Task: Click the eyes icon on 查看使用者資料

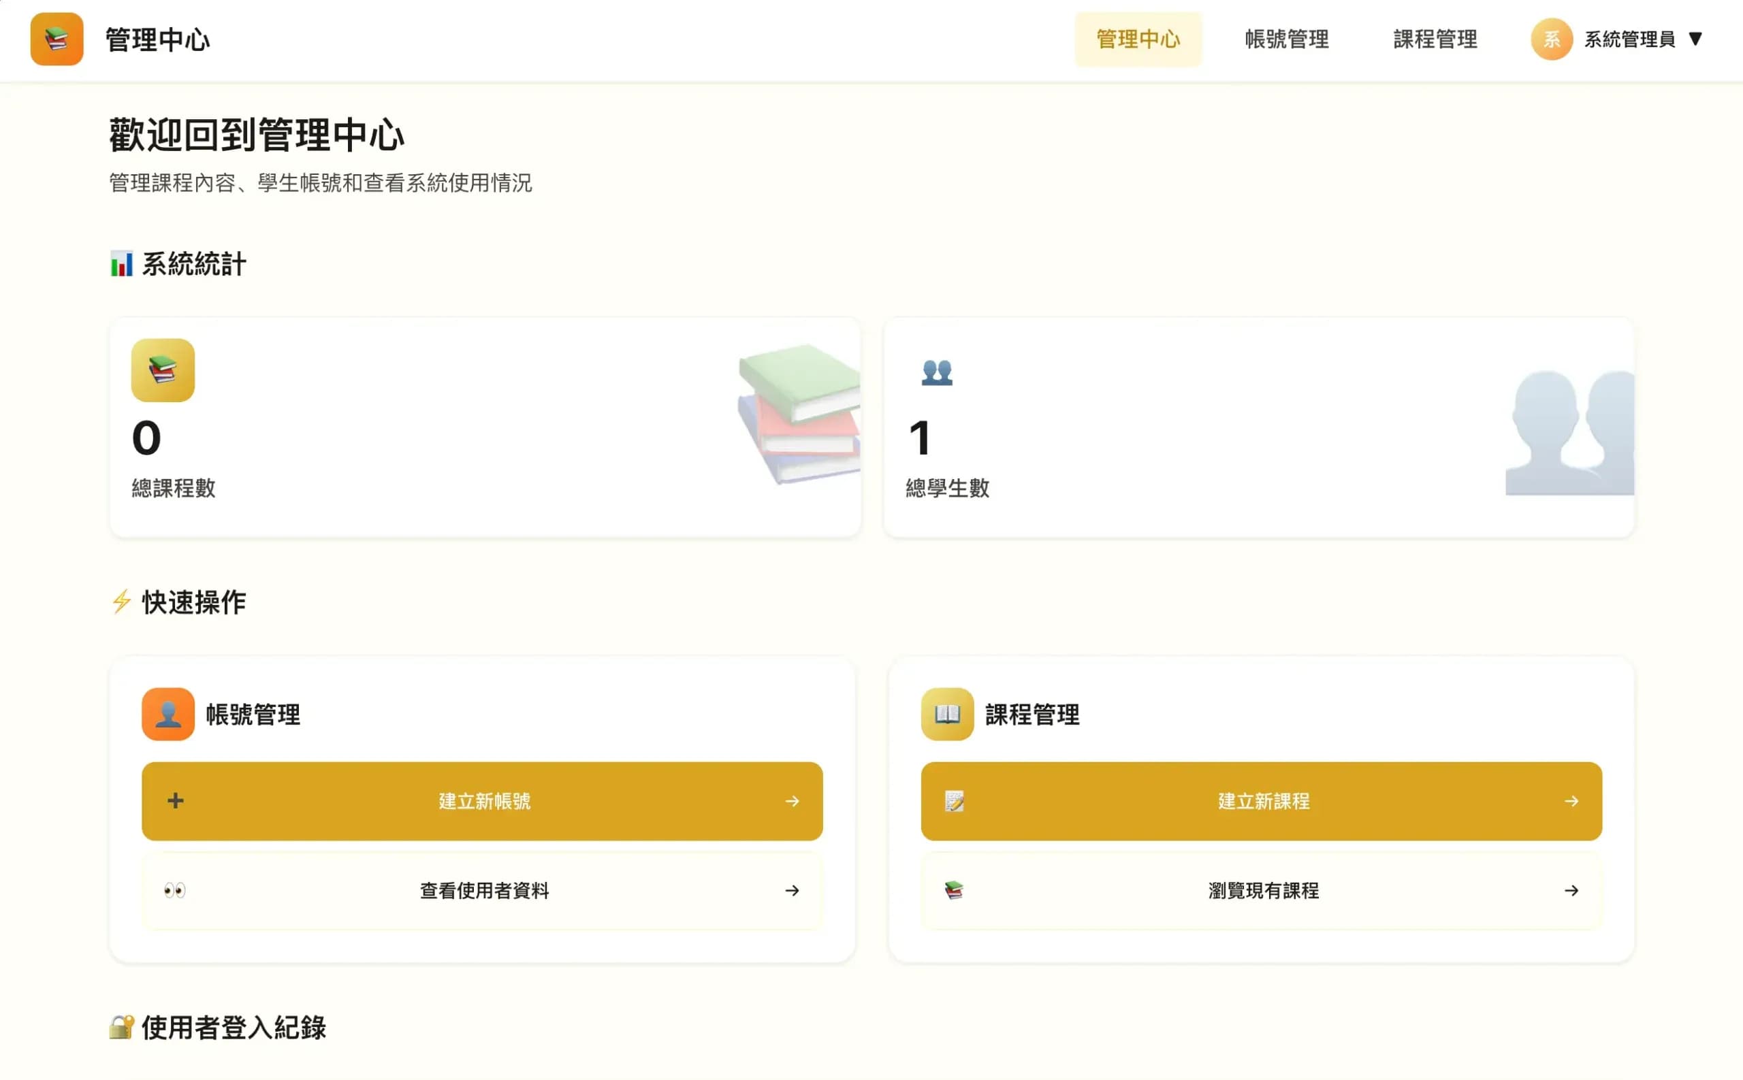Action: tap(174, 890)
